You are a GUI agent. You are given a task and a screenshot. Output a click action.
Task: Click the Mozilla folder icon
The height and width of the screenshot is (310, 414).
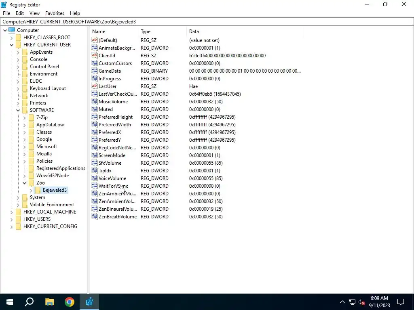tap(32, 154)
